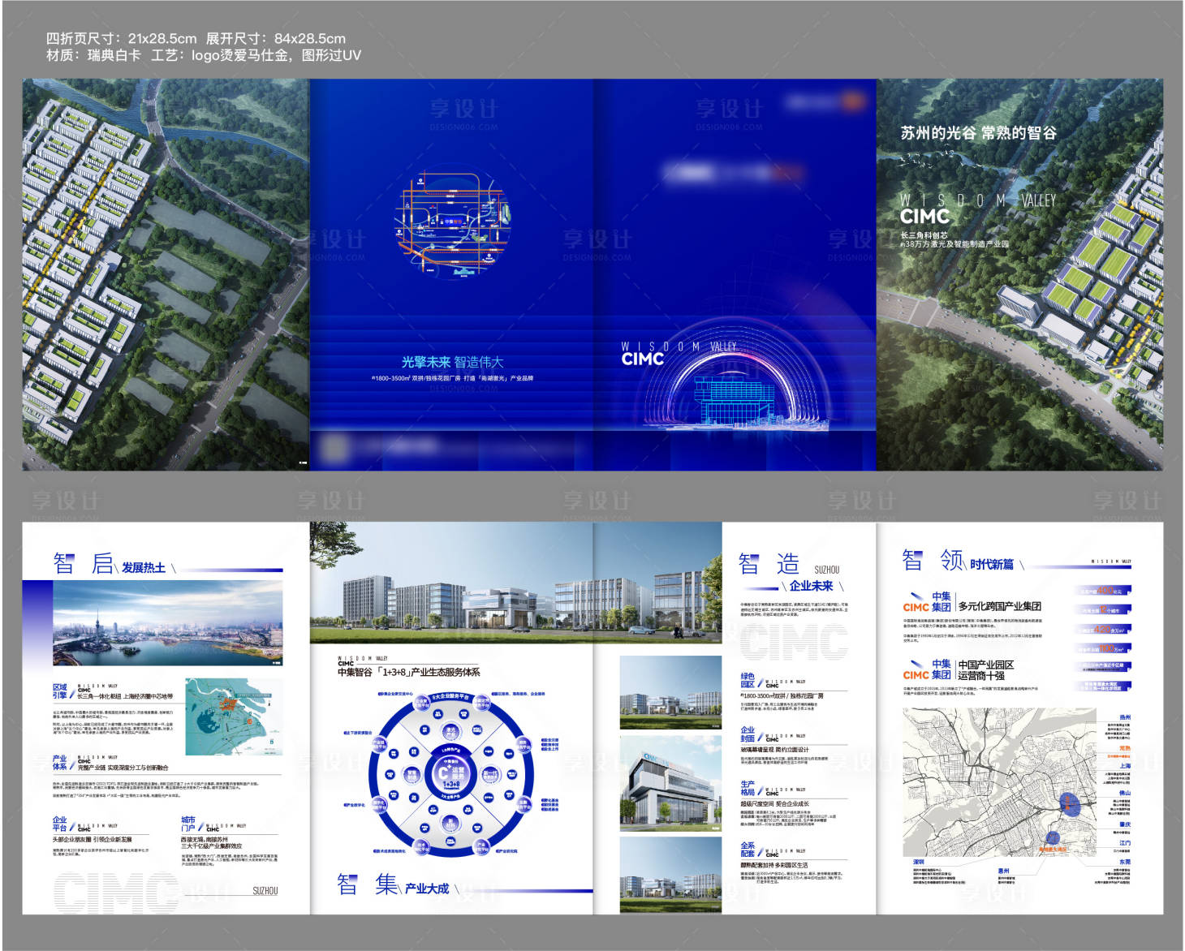Click the CIMC 中集集团 logo beside '多元化跨国产业集团'

click(927, 601)
